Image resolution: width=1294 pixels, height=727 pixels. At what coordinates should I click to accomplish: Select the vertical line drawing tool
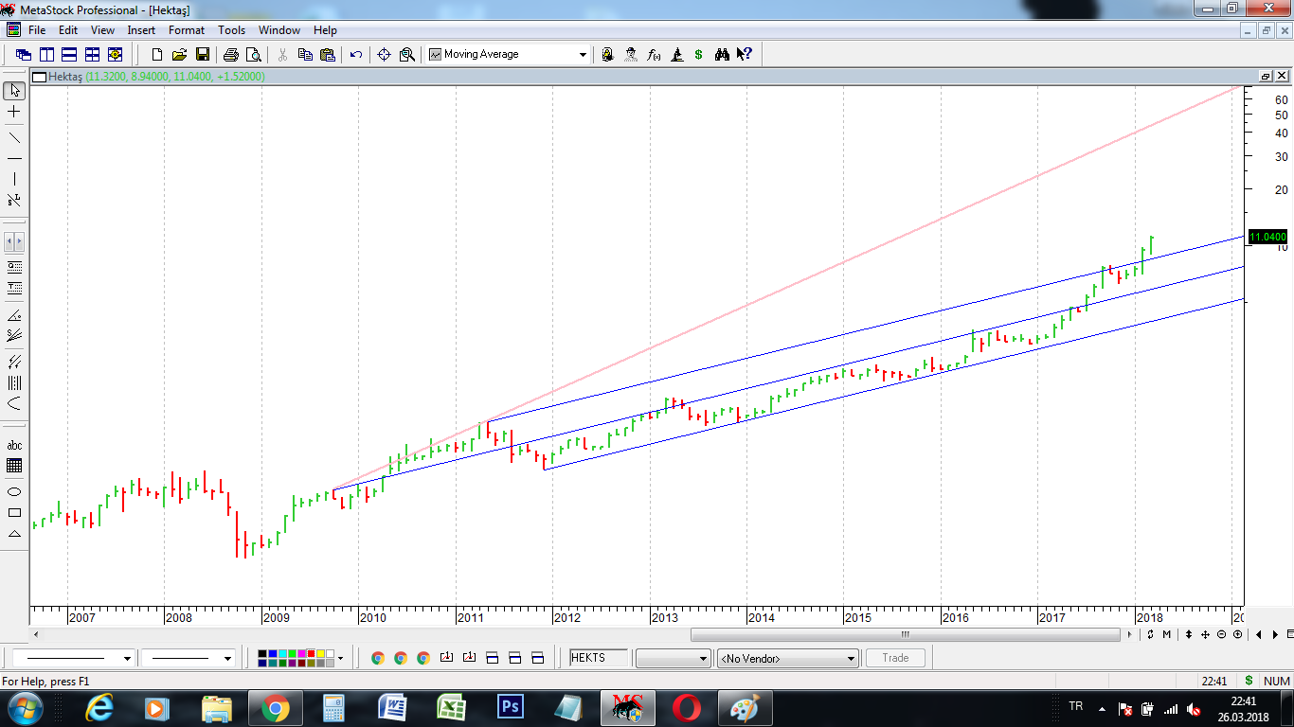pos(14,180)
